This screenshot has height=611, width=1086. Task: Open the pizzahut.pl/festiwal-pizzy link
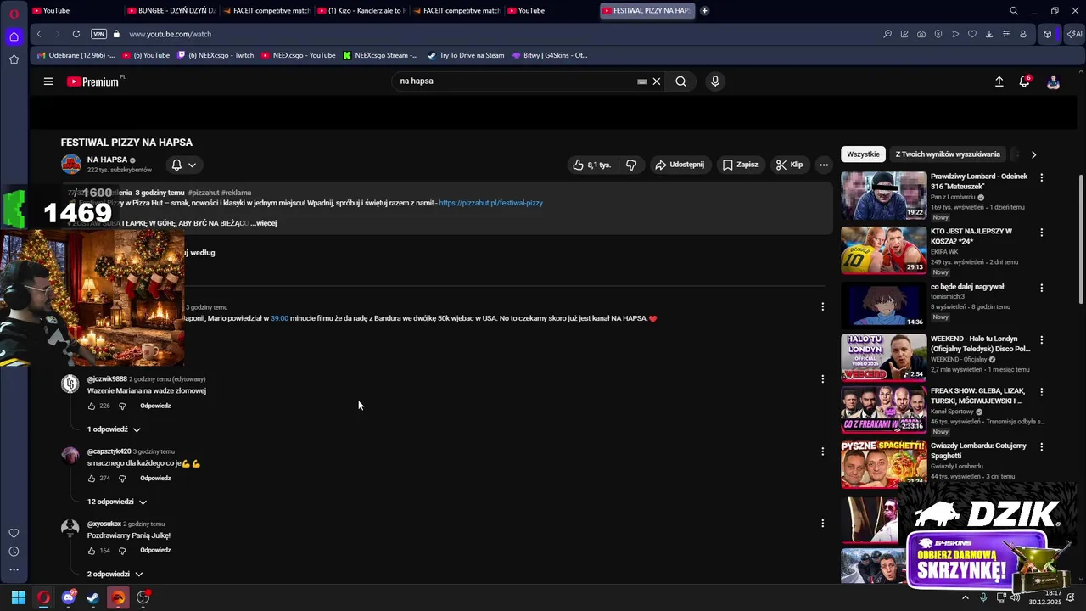point(490,204)
